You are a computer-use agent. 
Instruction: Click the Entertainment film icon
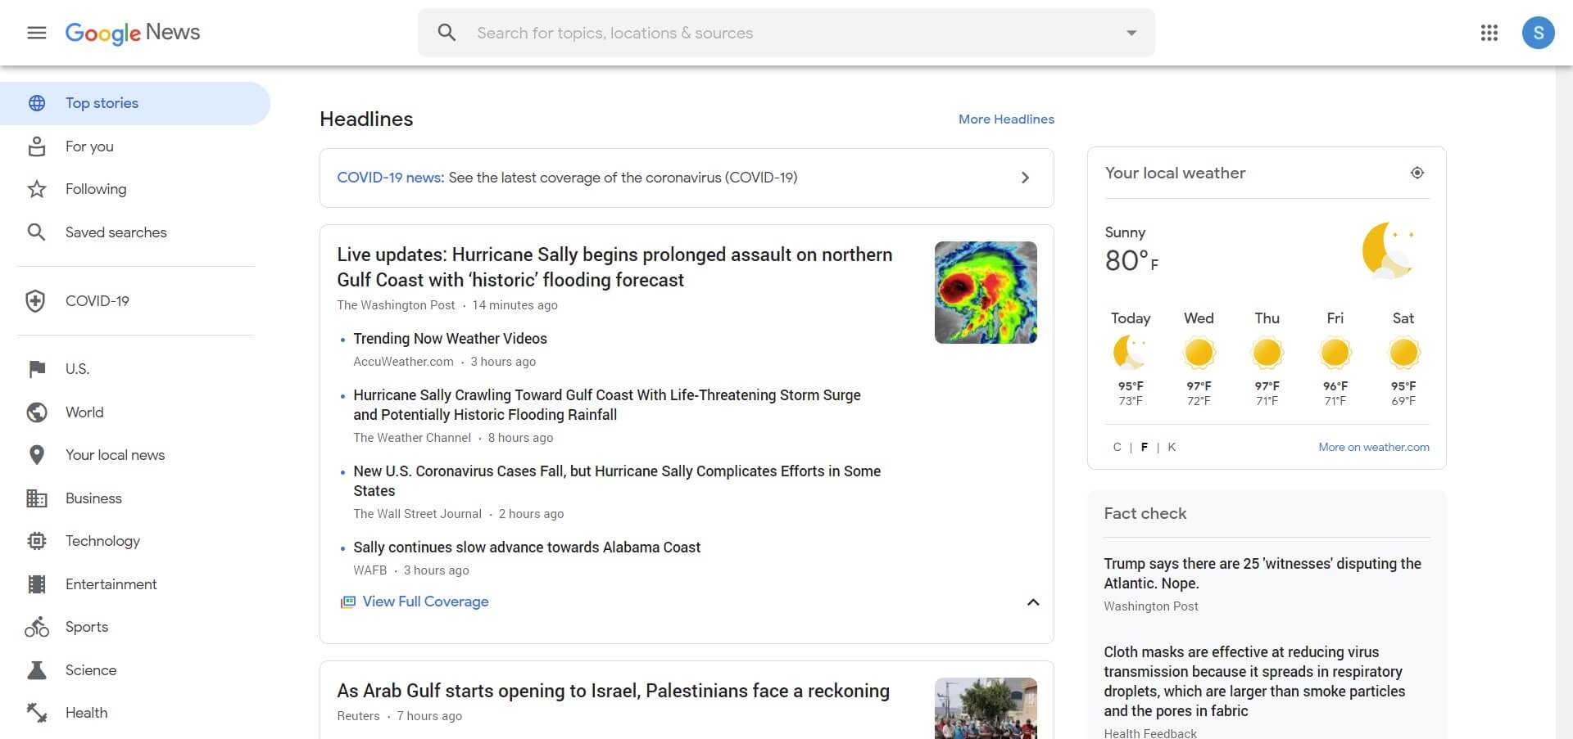tap(37, 584)
